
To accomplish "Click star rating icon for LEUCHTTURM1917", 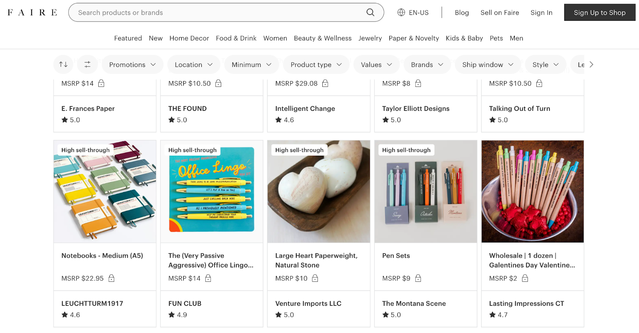I will 65,315.
